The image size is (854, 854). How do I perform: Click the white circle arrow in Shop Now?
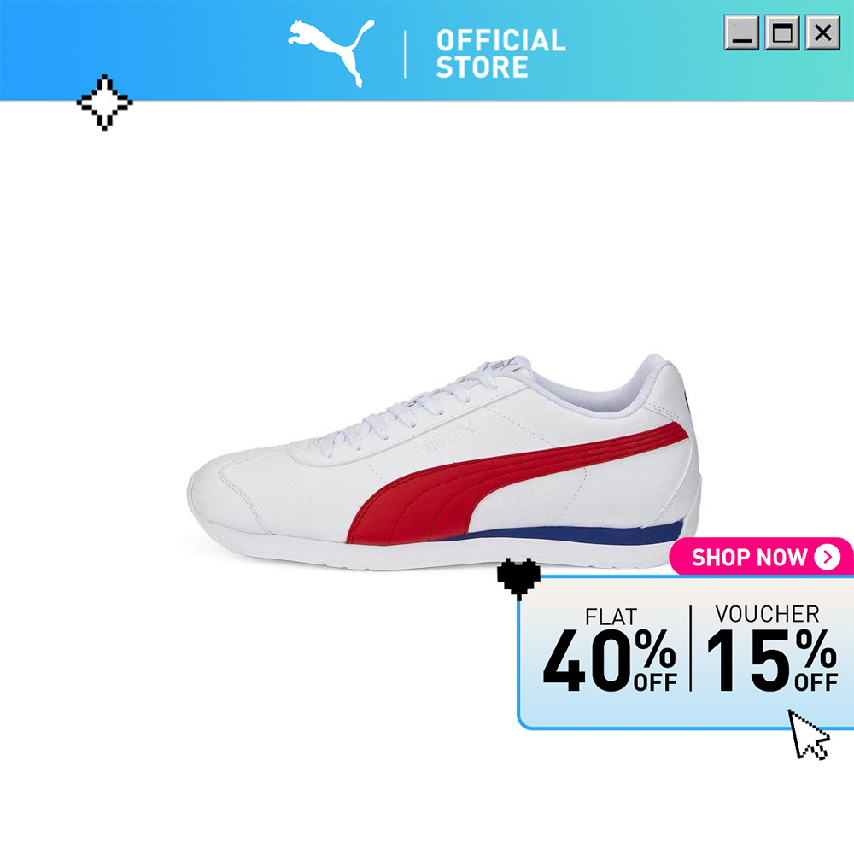point(828,557)
